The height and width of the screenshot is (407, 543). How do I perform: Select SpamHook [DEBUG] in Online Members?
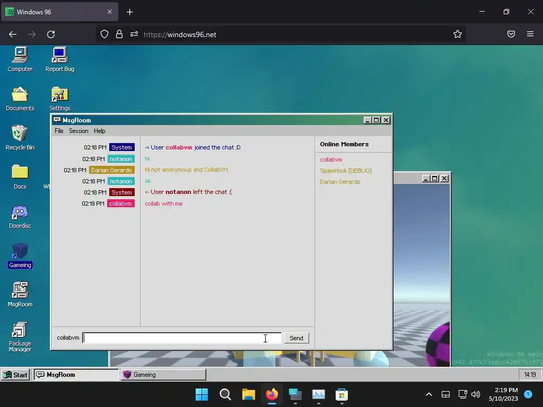point(346,171)
